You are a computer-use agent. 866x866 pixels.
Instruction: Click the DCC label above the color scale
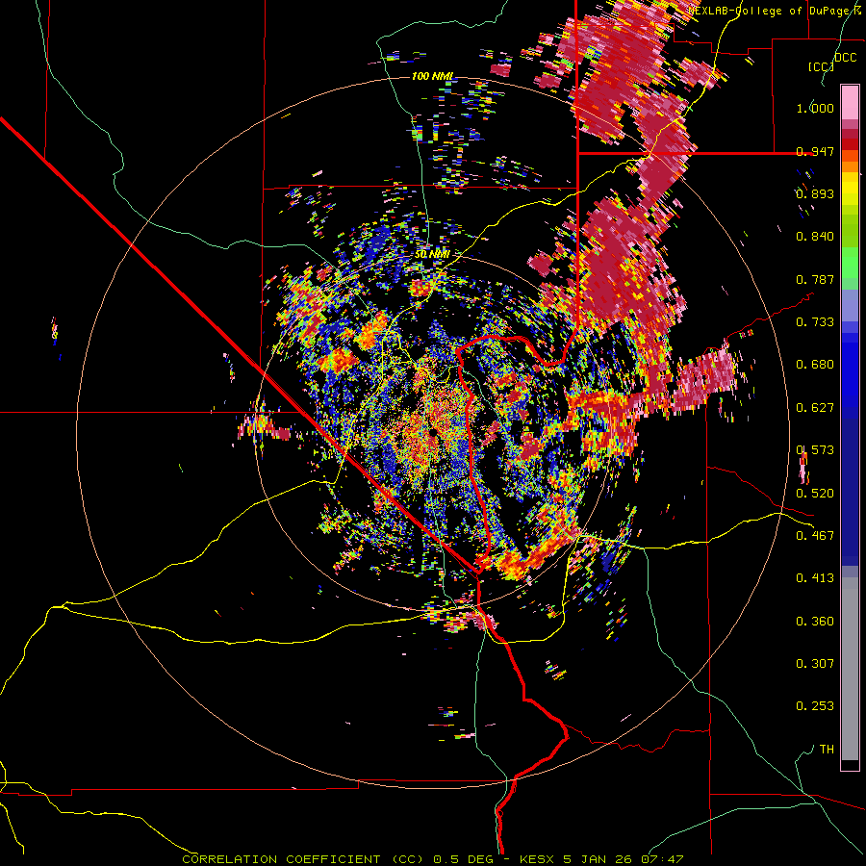(845, 58)
